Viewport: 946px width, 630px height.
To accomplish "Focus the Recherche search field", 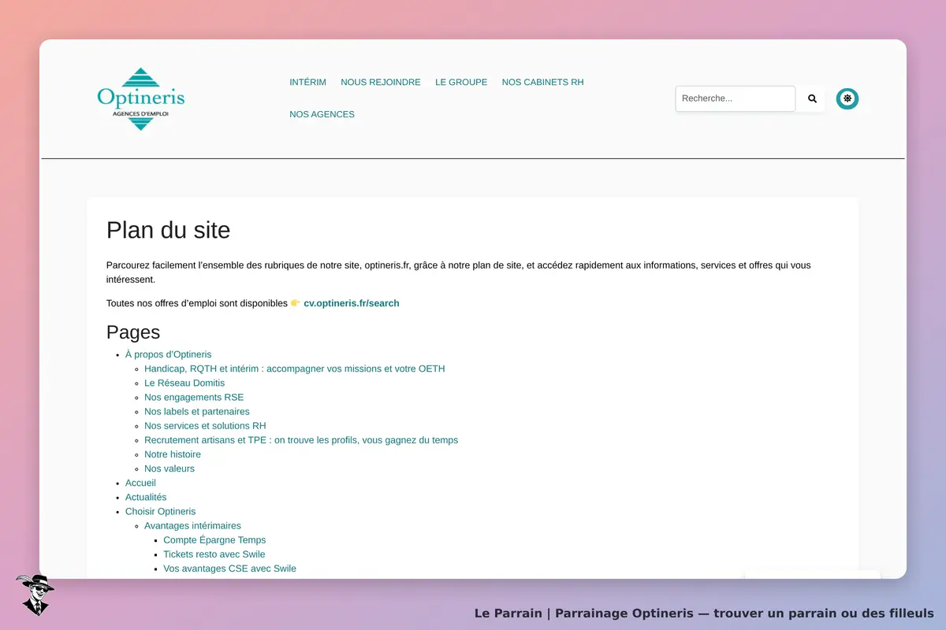I will coord(736,98).
